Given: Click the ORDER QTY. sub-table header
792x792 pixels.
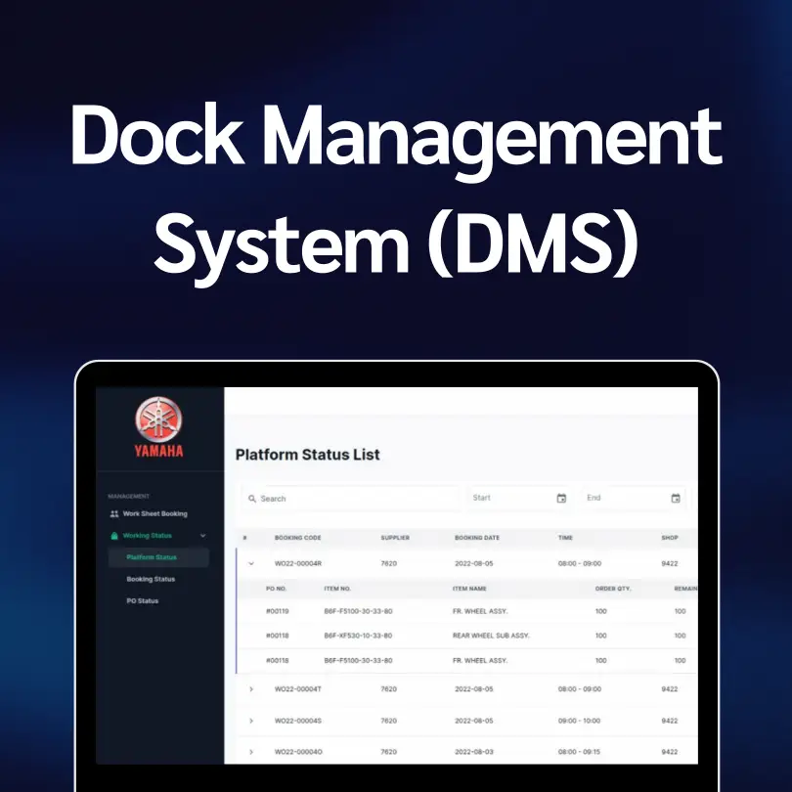Looking at the screenshot, I should (x=613, y=589).
